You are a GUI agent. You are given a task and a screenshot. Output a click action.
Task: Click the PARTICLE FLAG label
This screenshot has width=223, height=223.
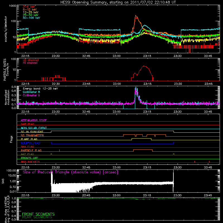tap(31, 150)
